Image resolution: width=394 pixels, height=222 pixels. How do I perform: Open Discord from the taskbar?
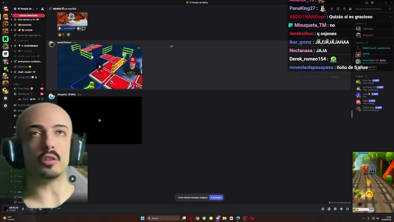tap(218, 218)
